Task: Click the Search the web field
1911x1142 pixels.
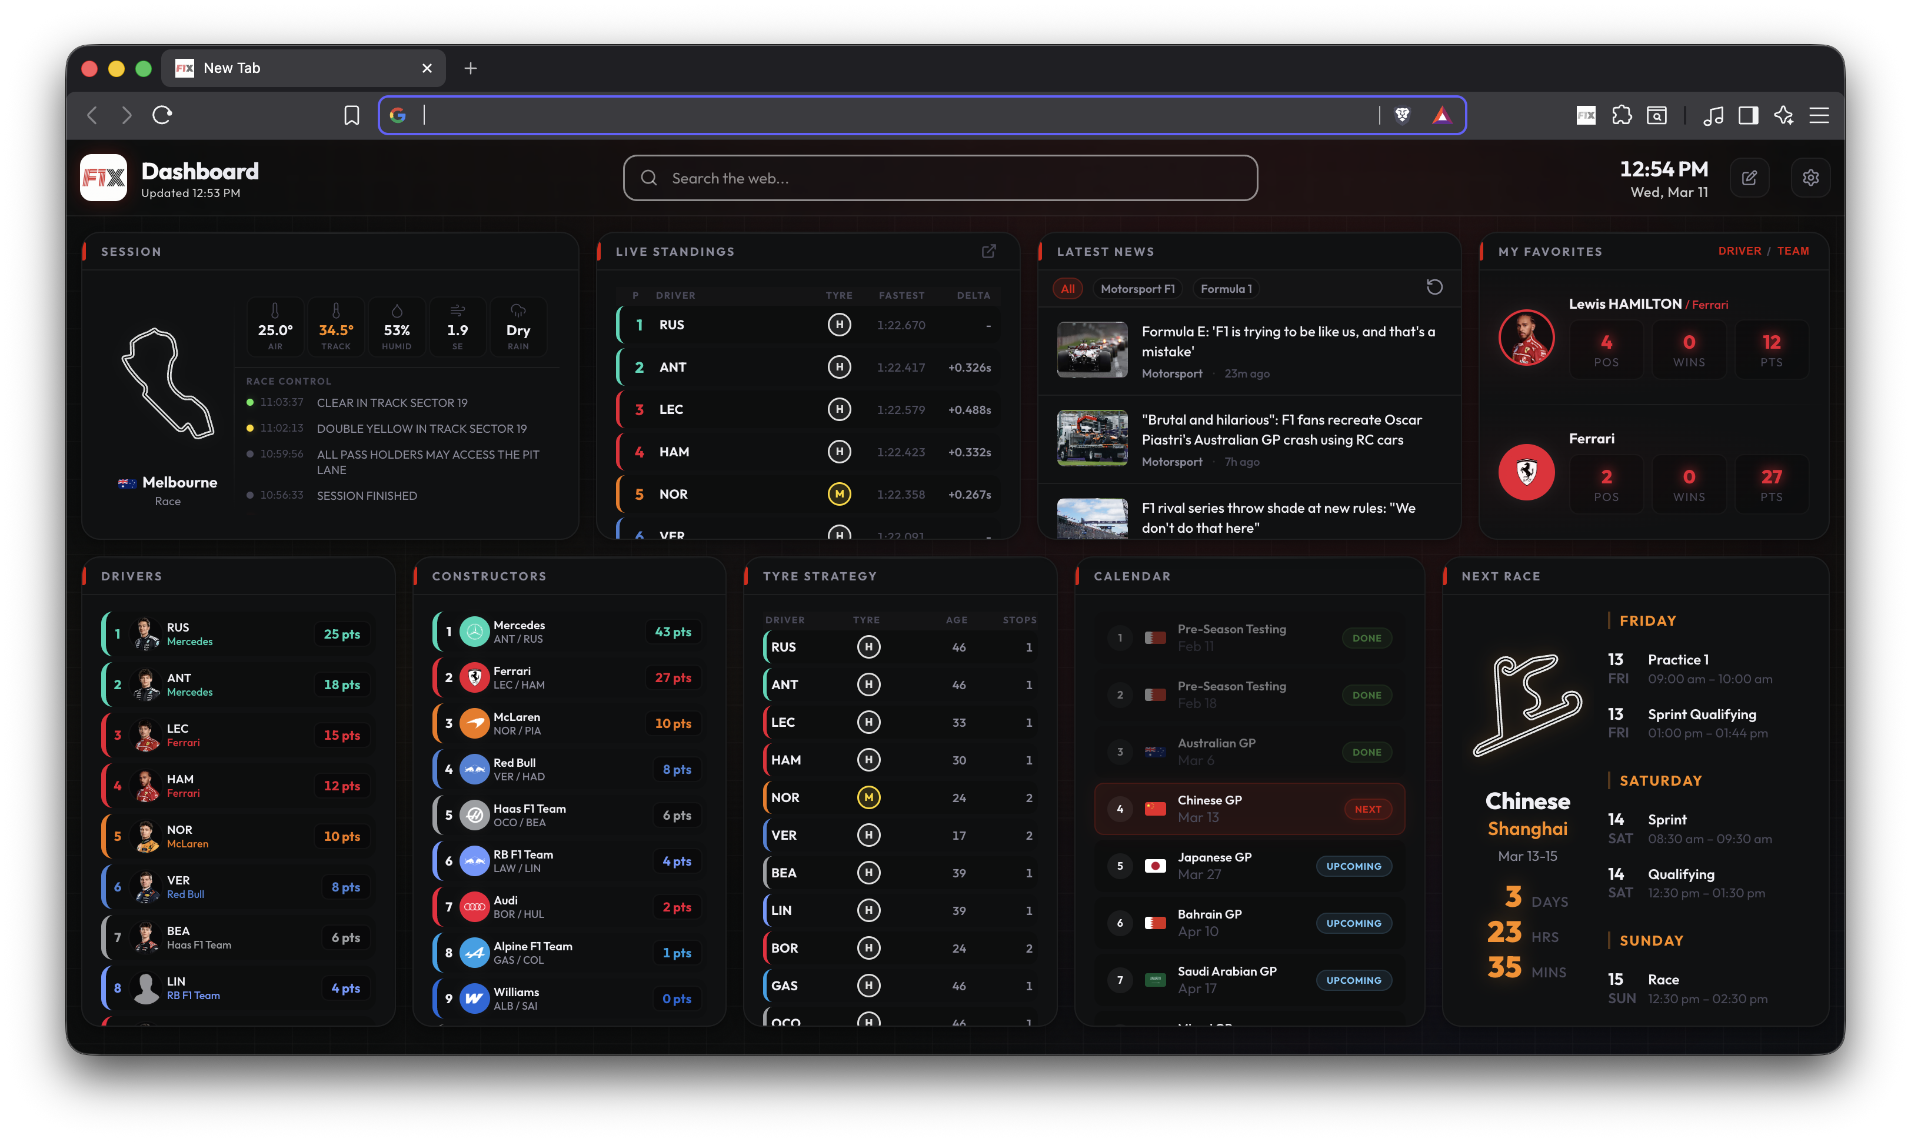Action: click(938, 178)
